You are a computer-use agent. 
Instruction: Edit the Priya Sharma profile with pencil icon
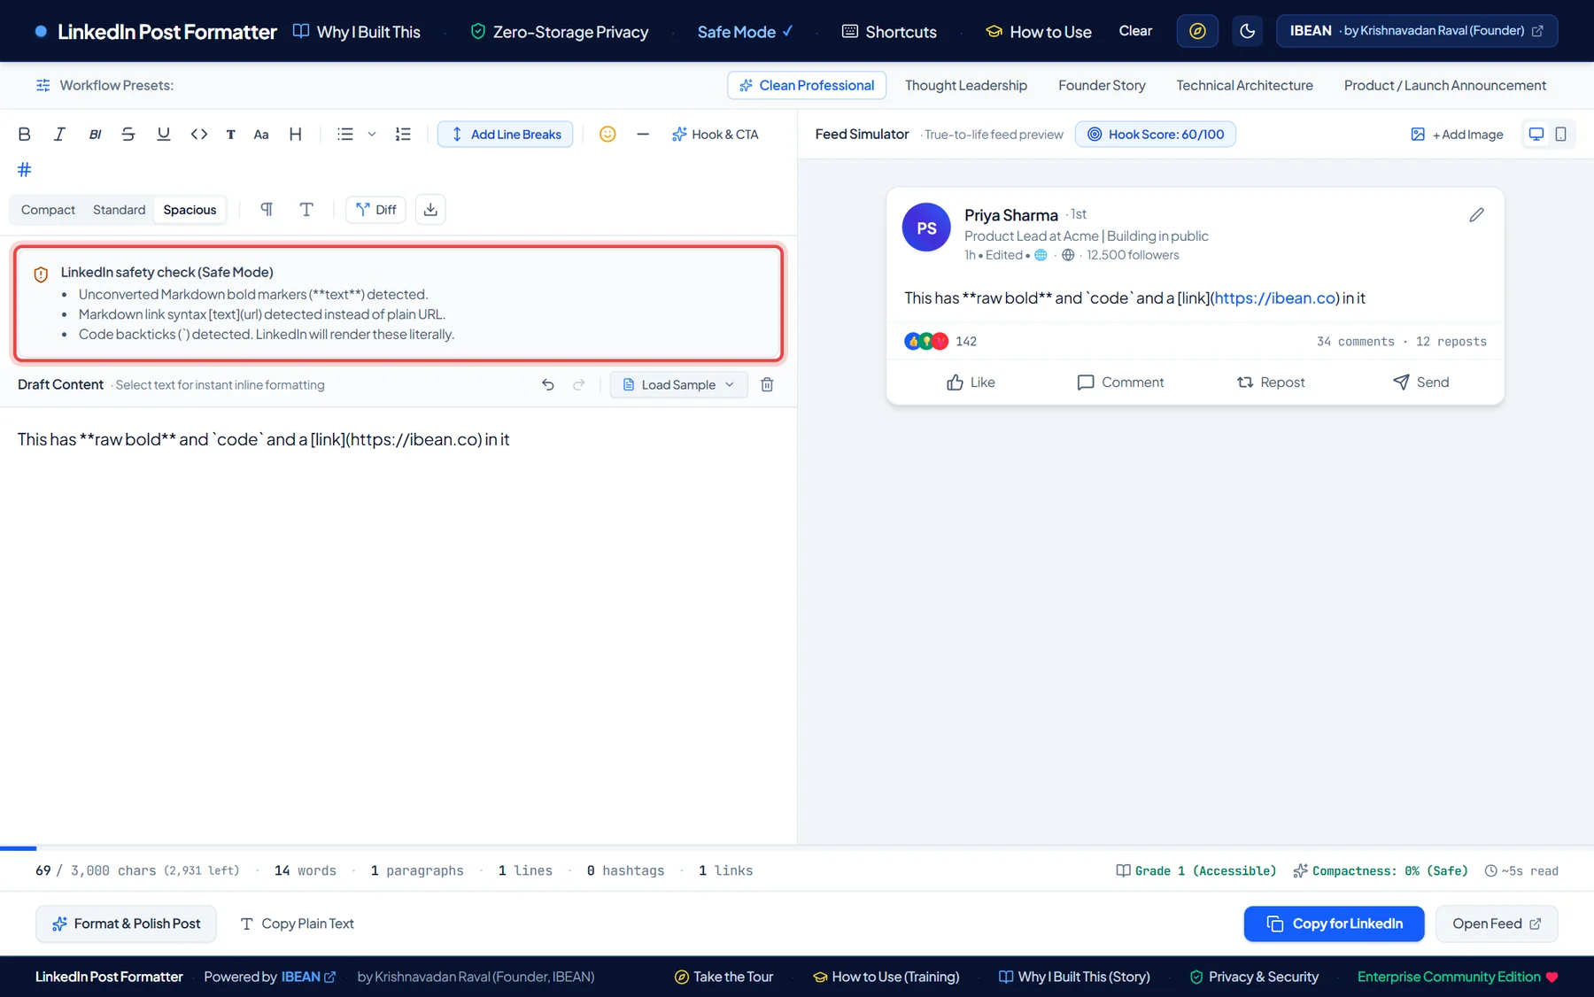click(1476, 215)
